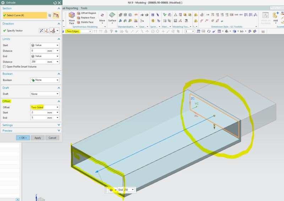Expand the Standardization group dropdown
The image size is (284, 201).
tap(137, 27)
